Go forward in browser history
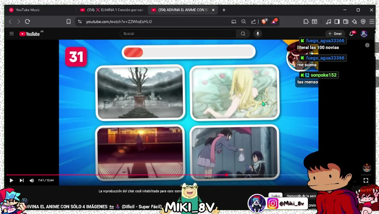 click(18, 22)
